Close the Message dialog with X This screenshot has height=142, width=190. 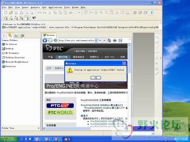pyautogui.click(x=124, y=64)
